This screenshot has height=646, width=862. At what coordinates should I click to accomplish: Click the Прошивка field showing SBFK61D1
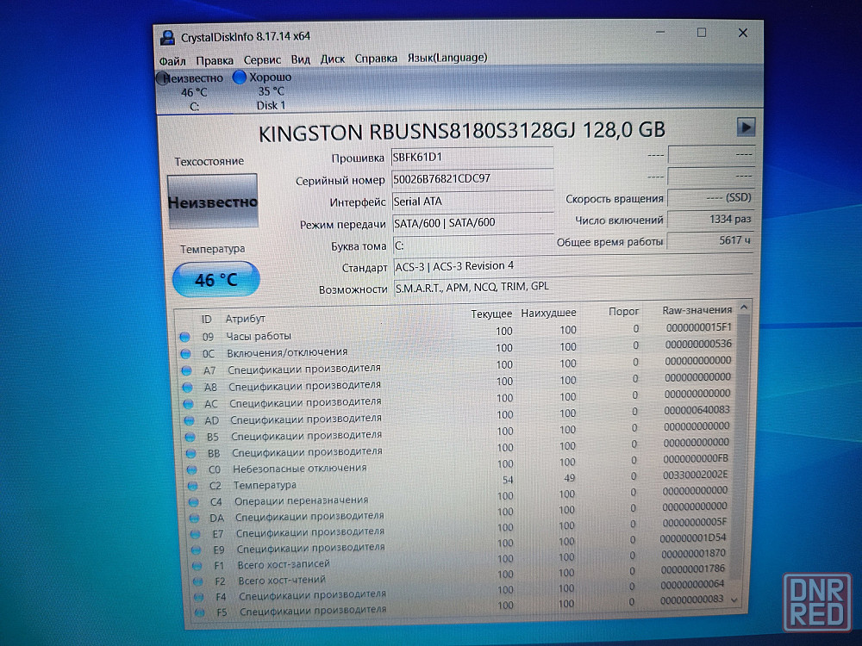point(472,157)
